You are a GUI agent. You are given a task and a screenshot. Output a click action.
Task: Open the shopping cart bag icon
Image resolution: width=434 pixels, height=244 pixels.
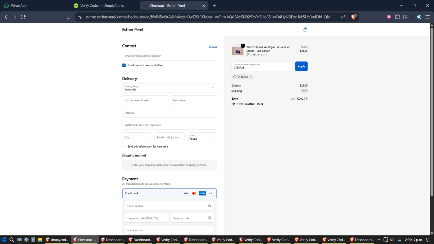point(305,29)
